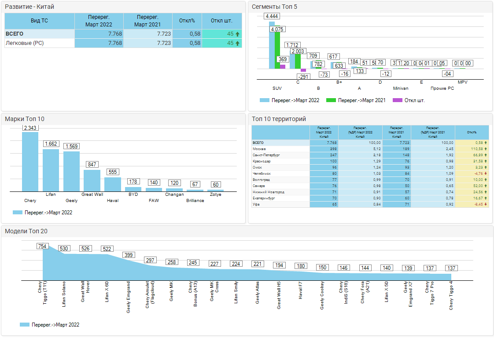Click the red down arrow for Челябинск
The height and width of the screenshot is (349, 494).
486,174
